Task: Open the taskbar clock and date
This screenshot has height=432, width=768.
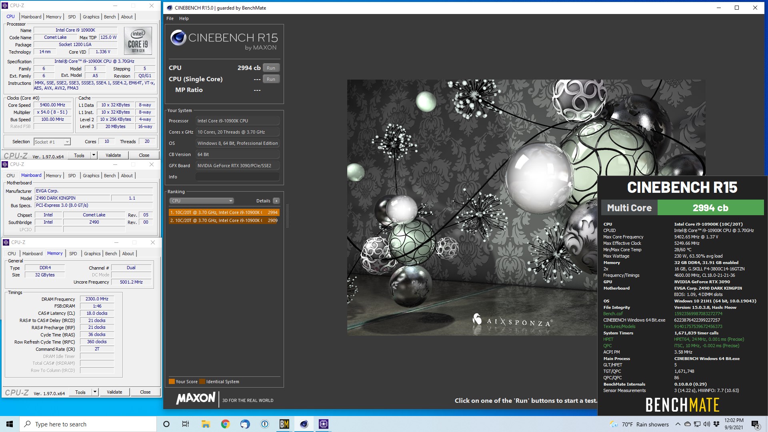Action: [x=734, y=424]
